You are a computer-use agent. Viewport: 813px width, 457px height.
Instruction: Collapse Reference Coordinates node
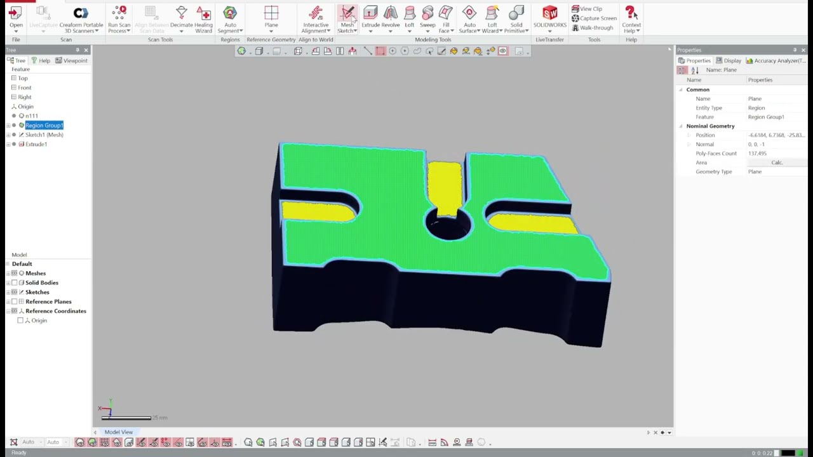click(8, 311)
